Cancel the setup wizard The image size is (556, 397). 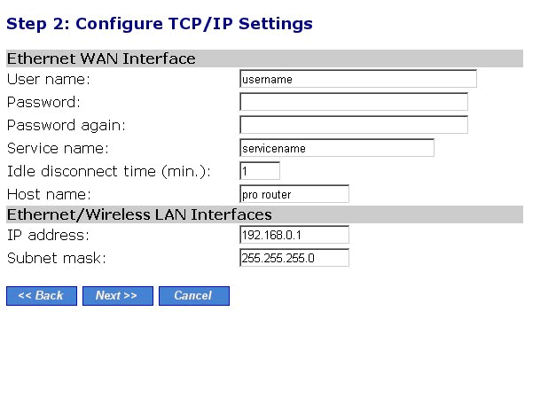(x=194, y=296)
